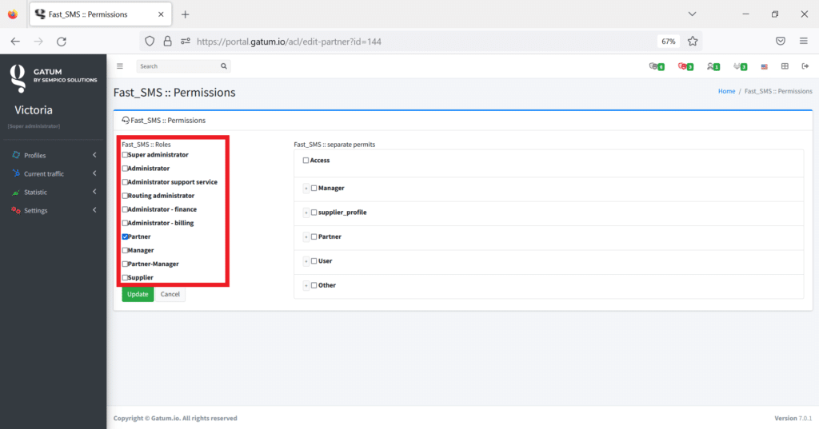Open the first notification icon with badge 4

[657, 66]
